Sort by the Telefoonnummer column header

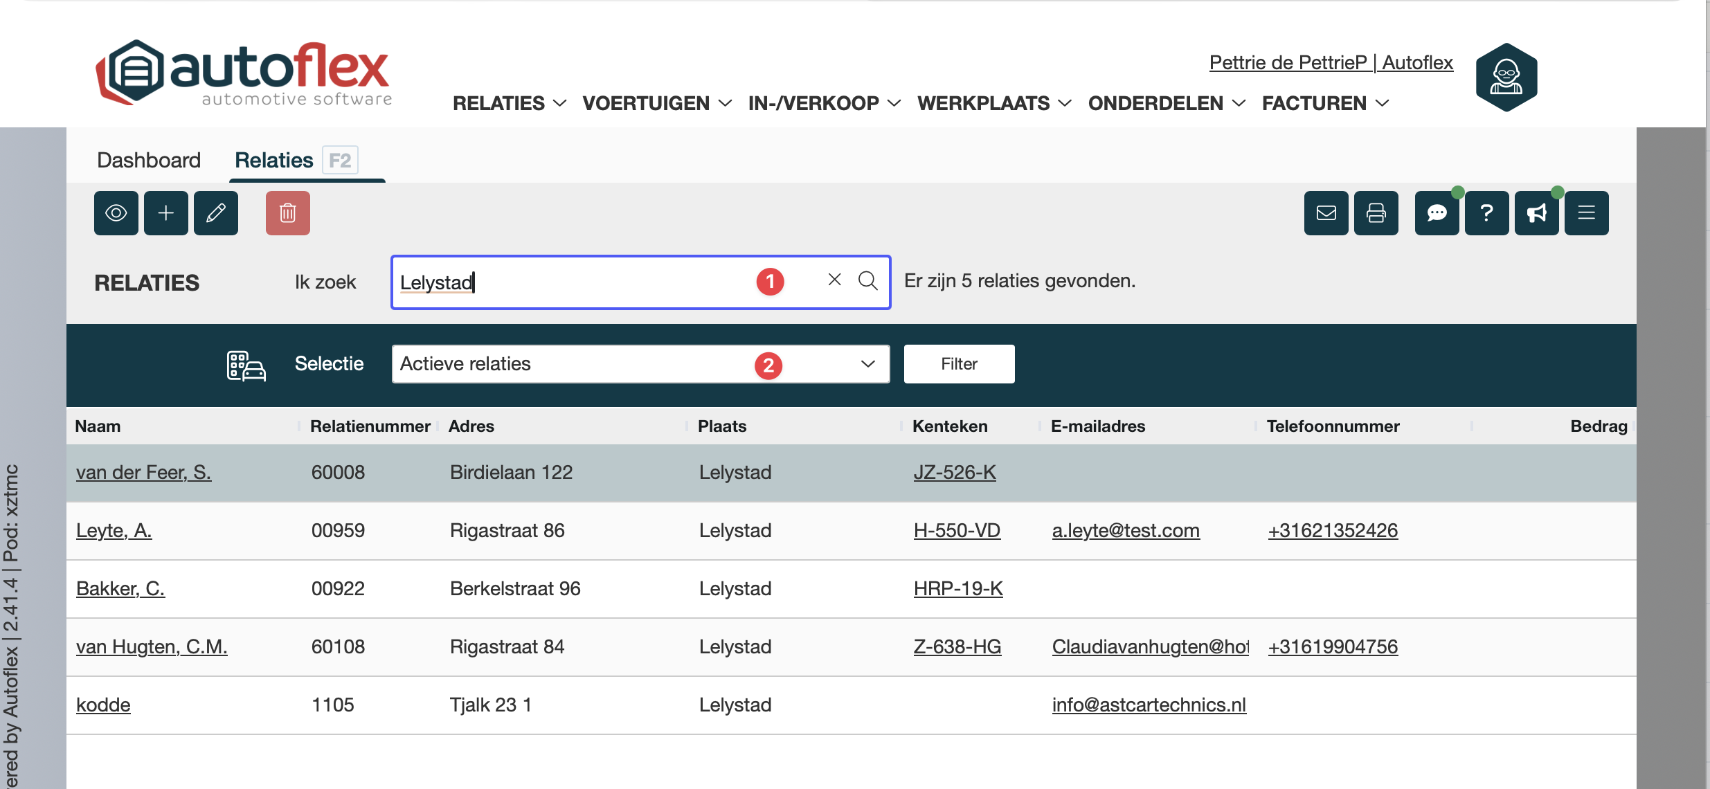[x=1333, y=426]
